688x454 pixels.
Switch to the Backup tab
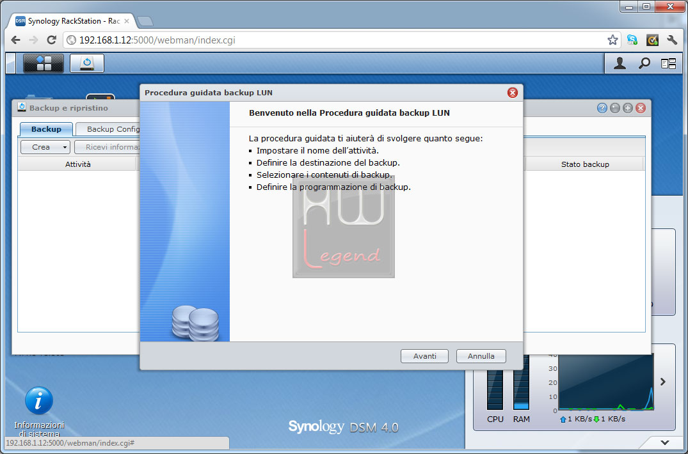point(46,129)
